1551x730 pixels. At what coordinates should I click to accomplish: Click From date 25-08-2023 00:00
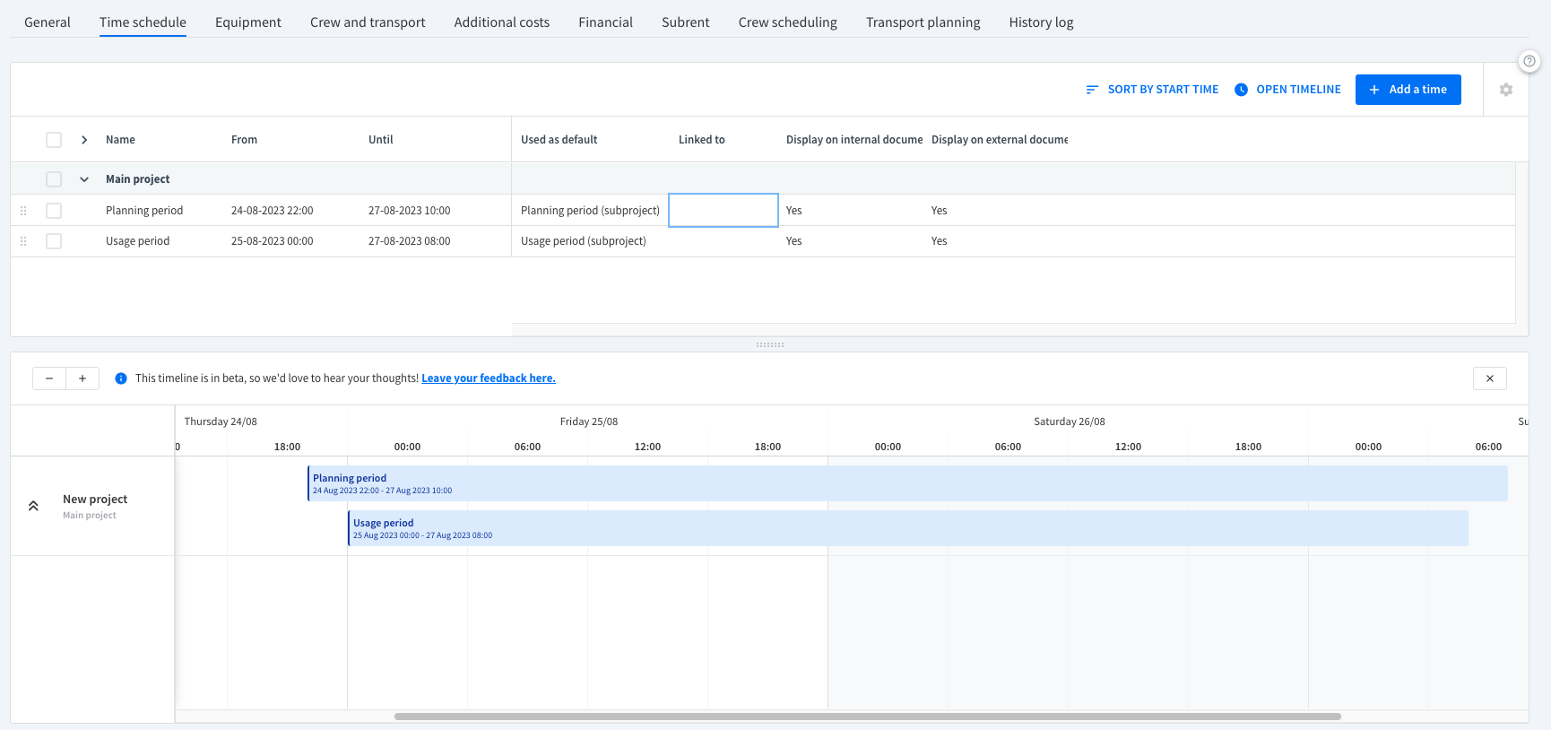(273, 241)
